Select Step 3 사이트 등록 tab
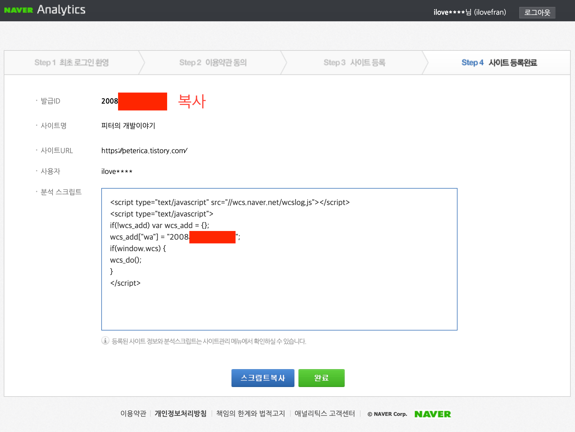This screenshot has width=575, height=432. coord(354,63)
